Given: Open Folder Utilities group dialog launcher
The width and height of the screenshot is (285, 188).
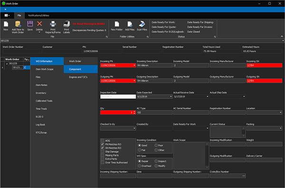Looking at the screenshot, I should [147, 37].
